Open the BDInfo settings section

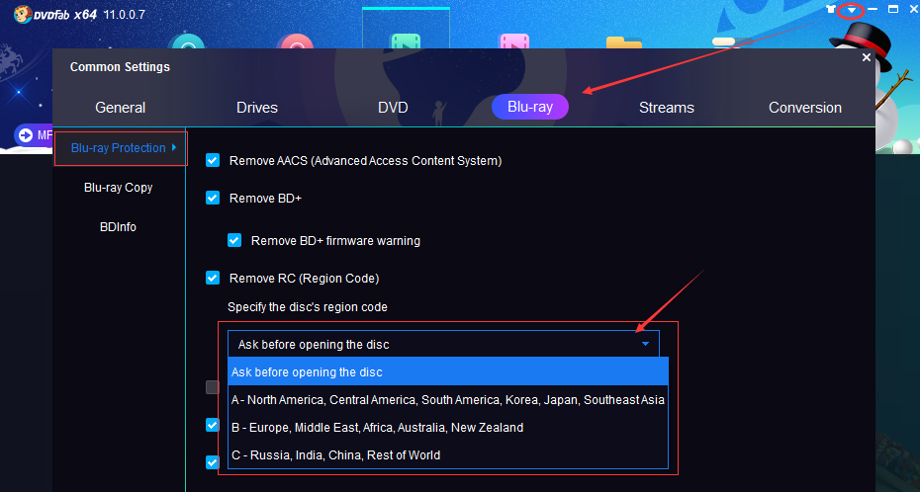click(x=118, y=226)
